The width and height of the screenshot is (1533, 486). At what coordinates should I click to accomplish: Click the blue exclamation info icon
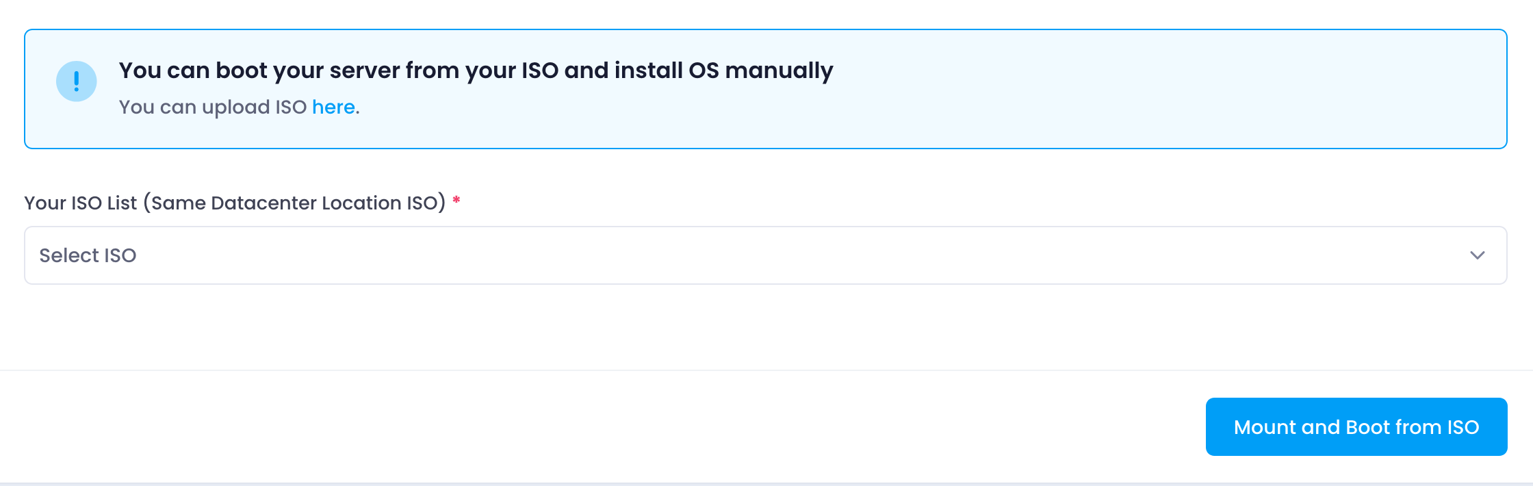76,81
